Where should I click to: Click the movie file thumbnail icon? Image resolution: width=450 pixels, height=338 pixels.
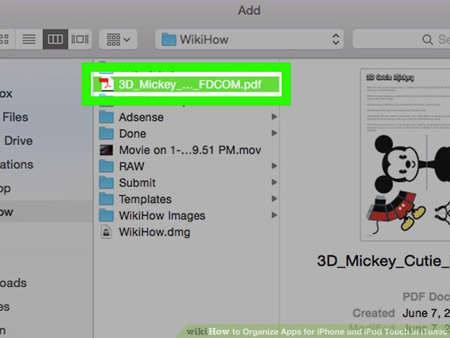click(106, 150)
